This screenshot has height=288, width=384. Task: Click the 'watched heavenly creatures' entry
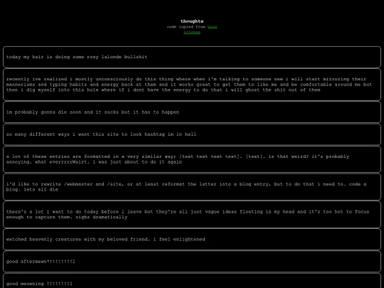coord(192,240)
